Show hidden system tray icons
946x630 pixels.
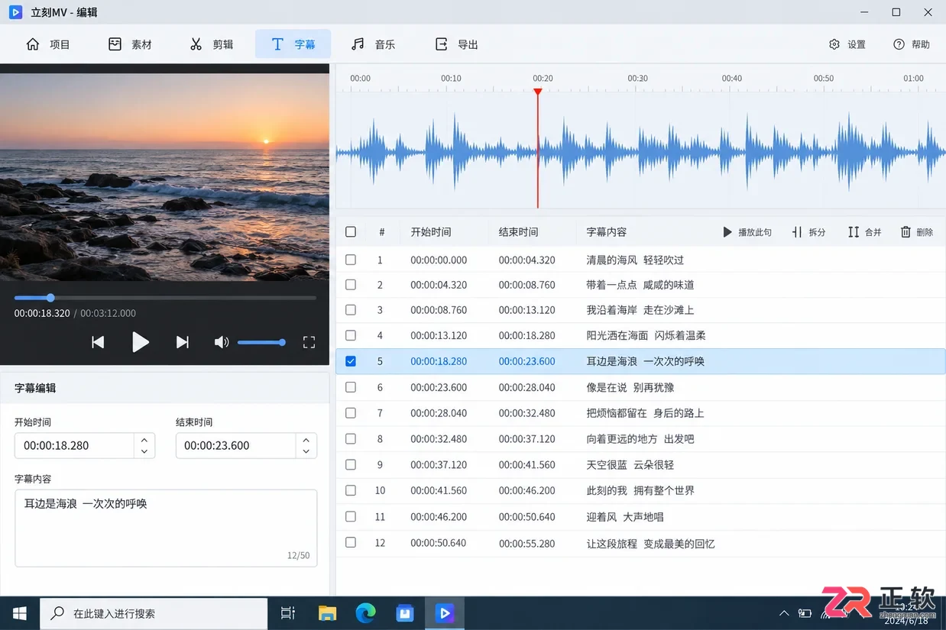(784, 613)
